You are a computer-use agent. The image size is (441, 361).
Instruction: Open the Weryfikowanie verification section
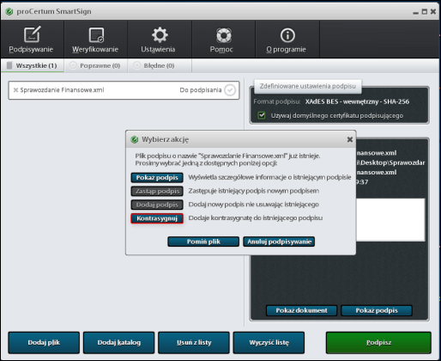pos(95,40)
